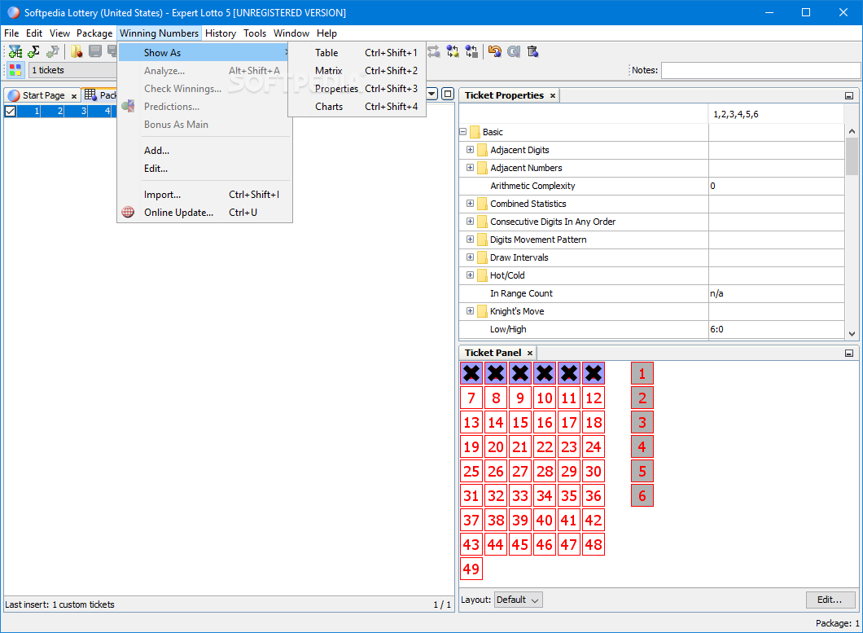Image resolution: width=863 pixels, height=633 pixels.
Task: Click the add sum toolbar icon
Action: [x=33, y=52]
